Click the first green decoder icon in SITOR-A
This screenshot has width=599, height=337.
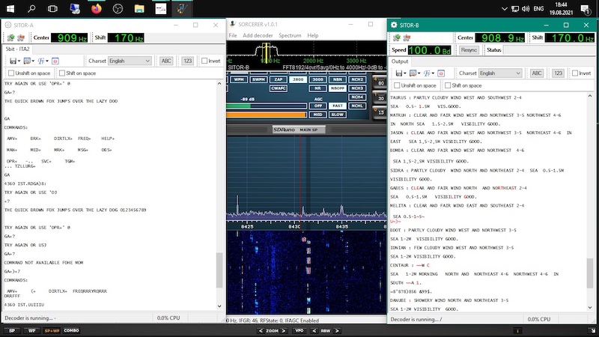(x=9, y=37)
